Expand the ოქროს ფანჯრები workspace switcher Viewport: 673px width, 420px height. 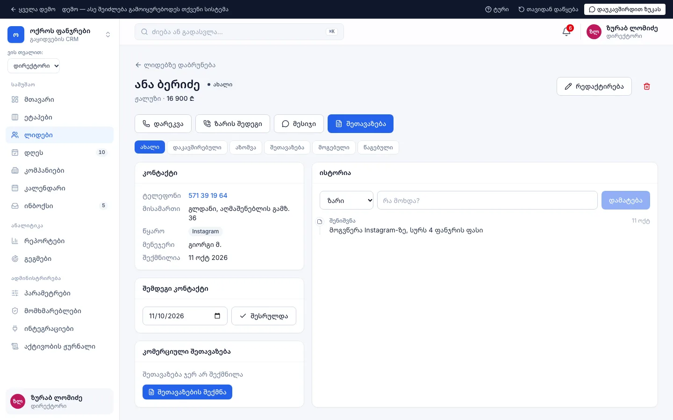click(x=59, y=35)
